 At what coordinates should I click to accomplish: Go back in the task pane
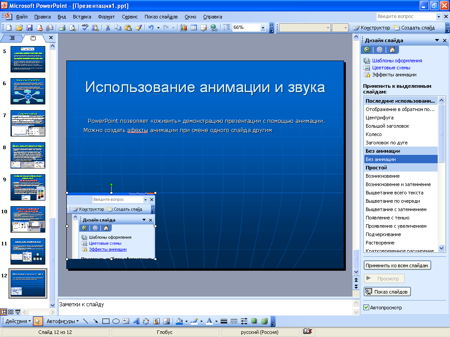coord(367,50)
